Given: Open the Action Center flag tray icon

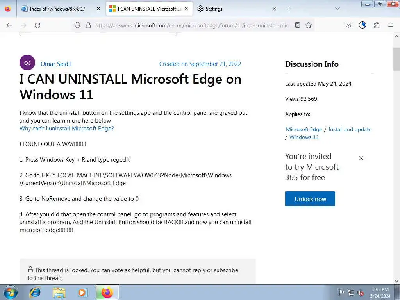Looking at the screenshot, I should point(341,292).
